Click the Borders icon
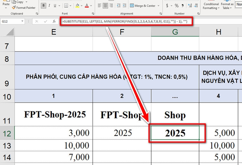The height and width of the screenshot is (165, 242). [x=66, y=6]
